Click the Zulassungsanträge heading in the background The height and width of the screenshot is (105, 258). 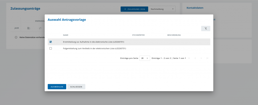(25, 9)
